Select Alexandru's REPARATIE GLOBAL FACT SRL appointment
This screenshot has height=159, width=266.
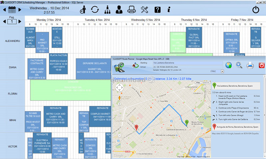point(194,37)
